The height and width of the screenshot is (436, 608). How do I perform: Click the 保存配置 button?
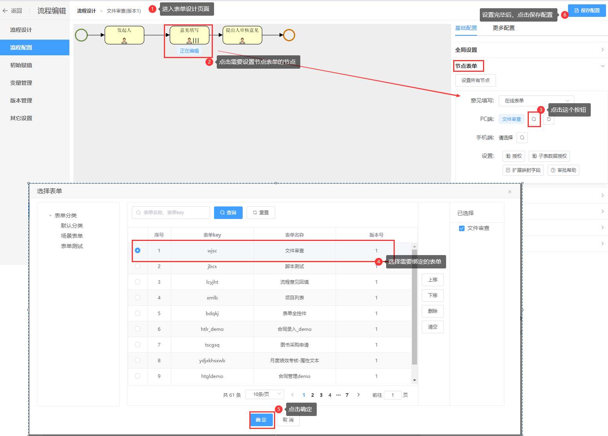coord(587,11)
